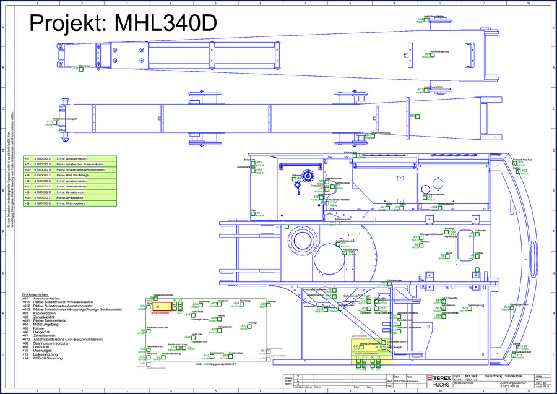The height and width of the screenshot is (394, 557).
Task: Click the -S83 marker square
Action: pos(444,309)
